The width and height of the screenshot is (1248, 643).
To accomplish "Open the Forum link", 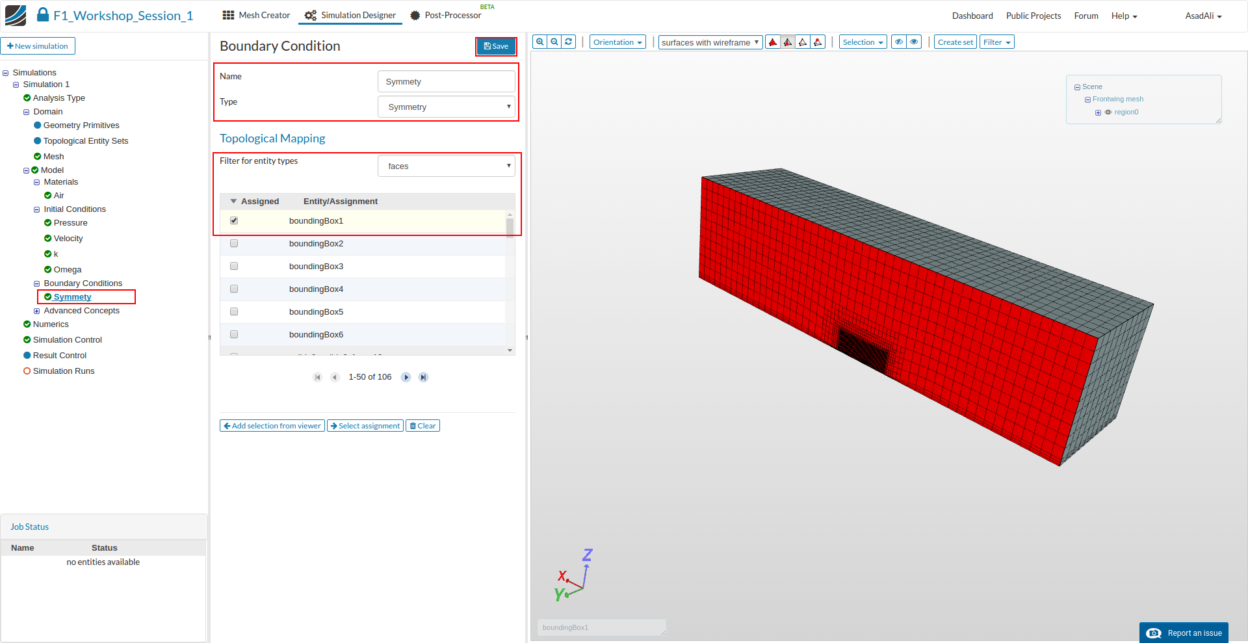I will pyautogui.click(x=1086, y=16).
